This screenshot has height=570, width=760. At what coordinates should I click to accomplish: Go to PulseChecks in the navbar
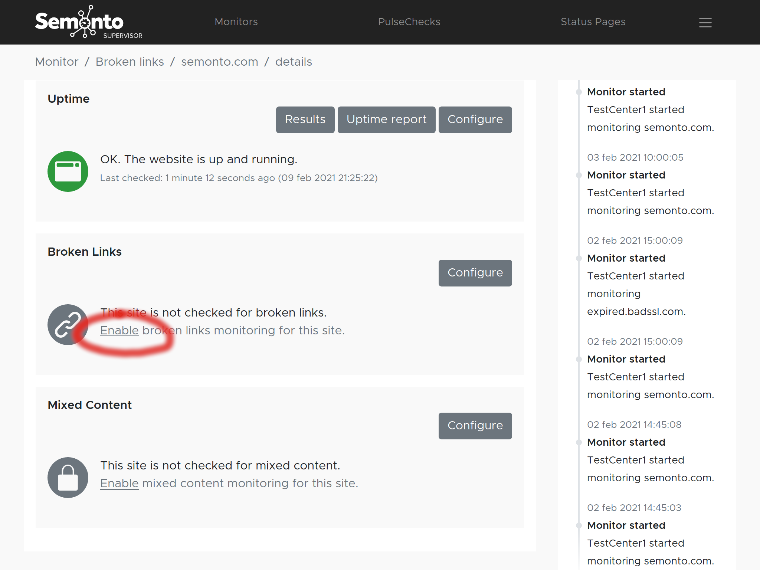click(409, 22)
